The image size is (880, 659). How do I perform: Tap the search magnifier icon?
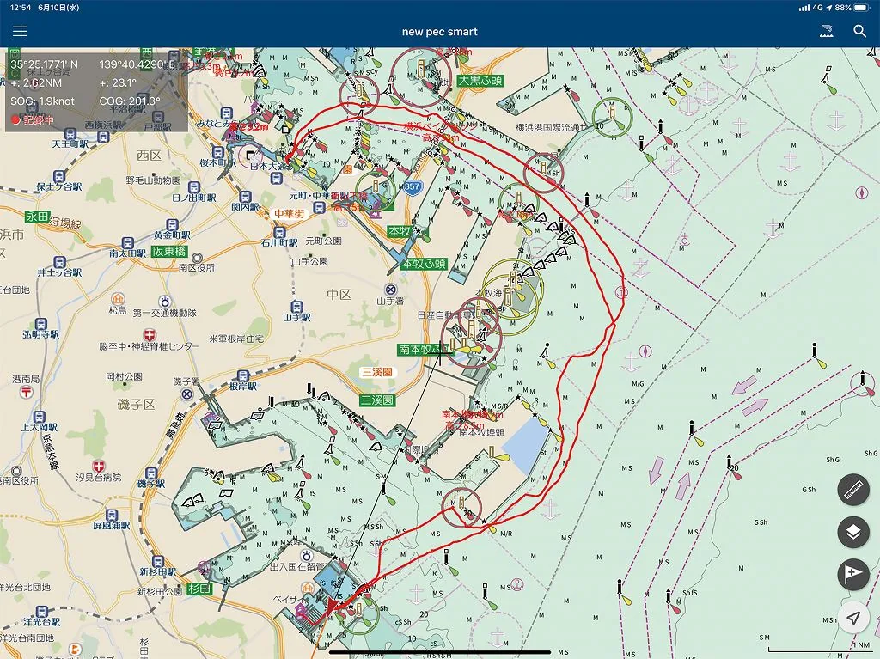coord(859,32)
